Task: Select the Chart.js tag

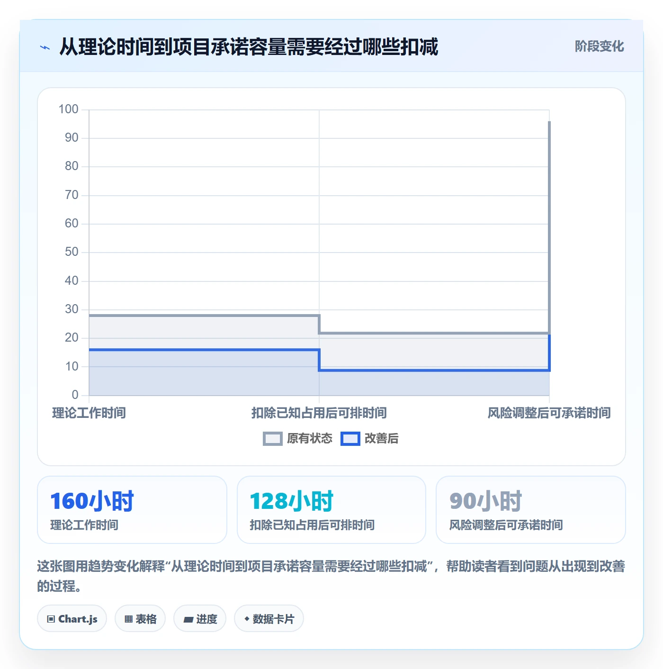Action: tap(72, 618)
